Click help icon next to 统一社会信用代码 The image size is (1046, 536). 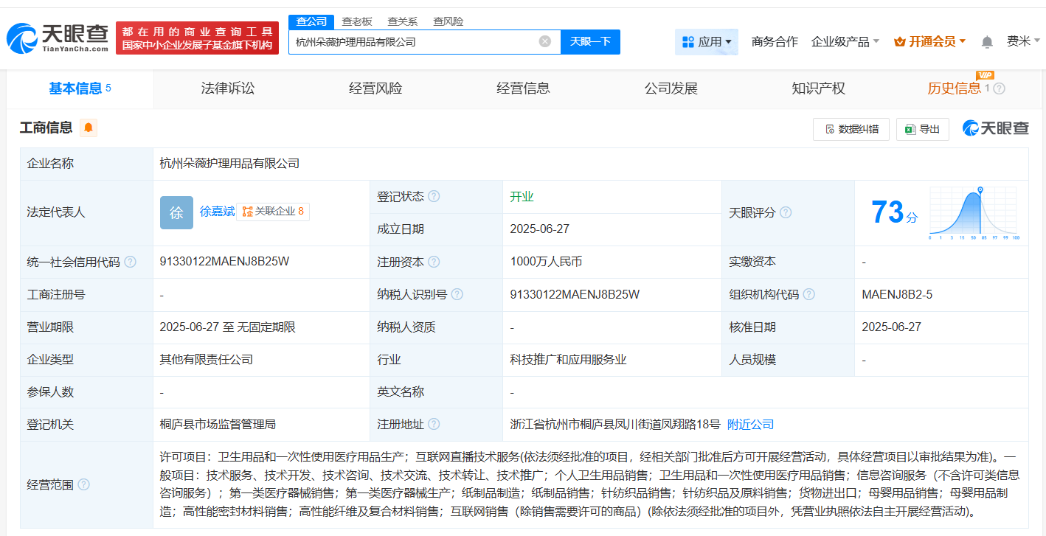coord(131,262)
